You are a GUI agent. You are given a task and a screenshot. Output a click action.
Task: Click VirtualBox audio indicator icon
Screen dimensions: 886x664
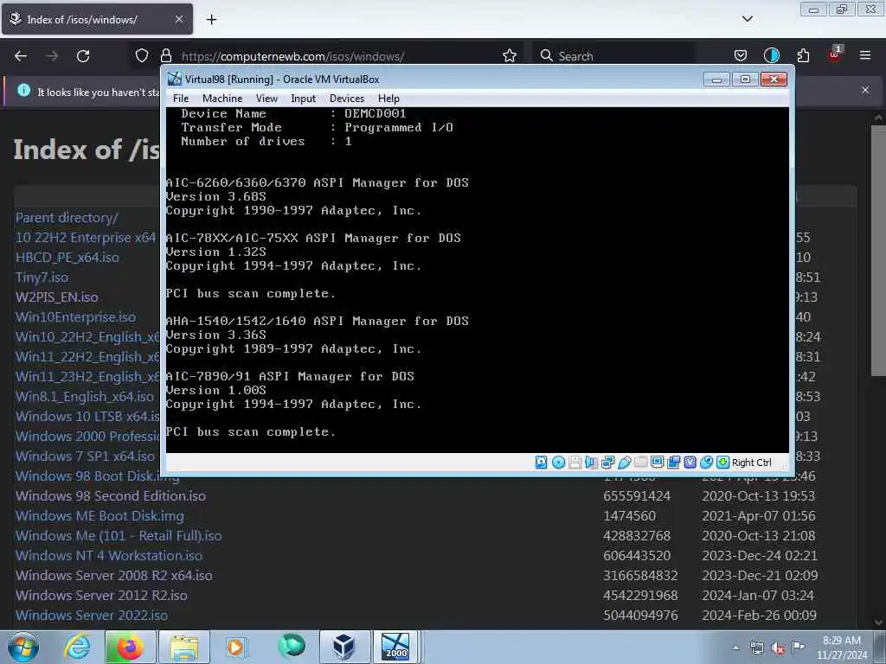(591, 463)
